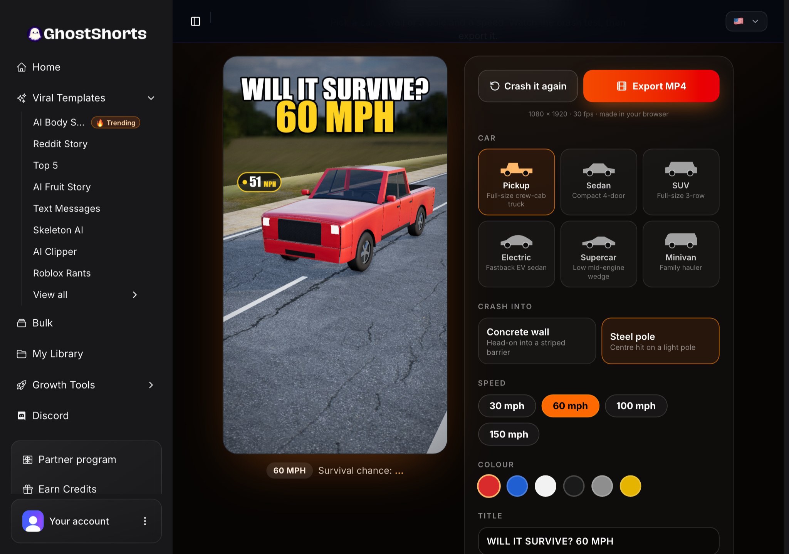Select the SUV car card

tap(681, 182)
